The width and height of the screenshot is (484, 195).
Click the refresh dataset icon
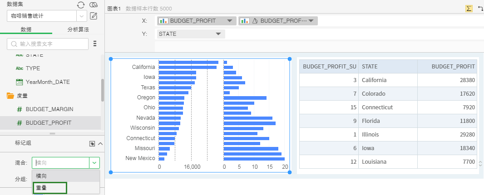81,5
